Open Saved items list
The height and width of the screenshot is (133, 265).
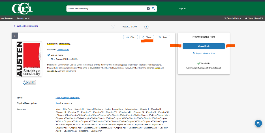point(254,18)
